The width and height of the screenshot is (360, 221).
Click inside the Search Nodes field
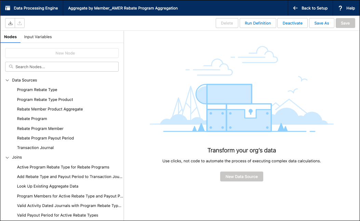[x=62, y=67]
